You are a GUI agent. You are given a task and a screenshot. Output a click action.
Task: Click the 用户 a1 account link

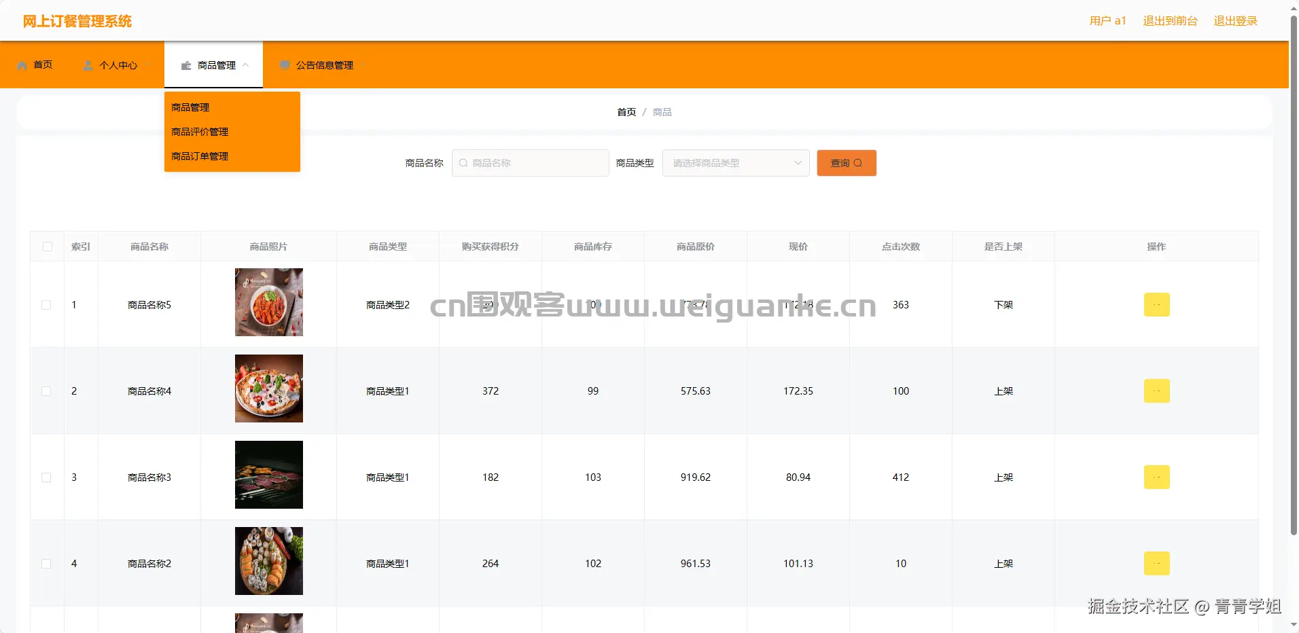click(x=1107, y=21)
